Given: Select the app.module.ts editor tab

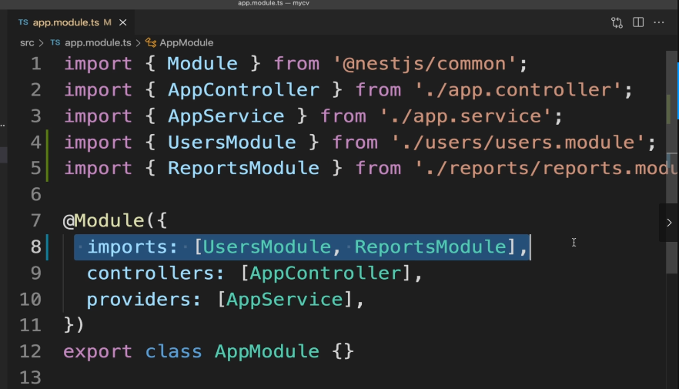Looking at the screenshot, I should (72, 22).
